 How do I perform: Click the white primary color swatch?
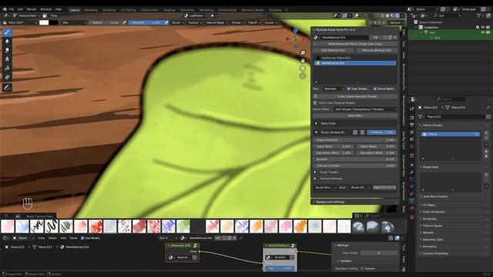coord(44,22)
